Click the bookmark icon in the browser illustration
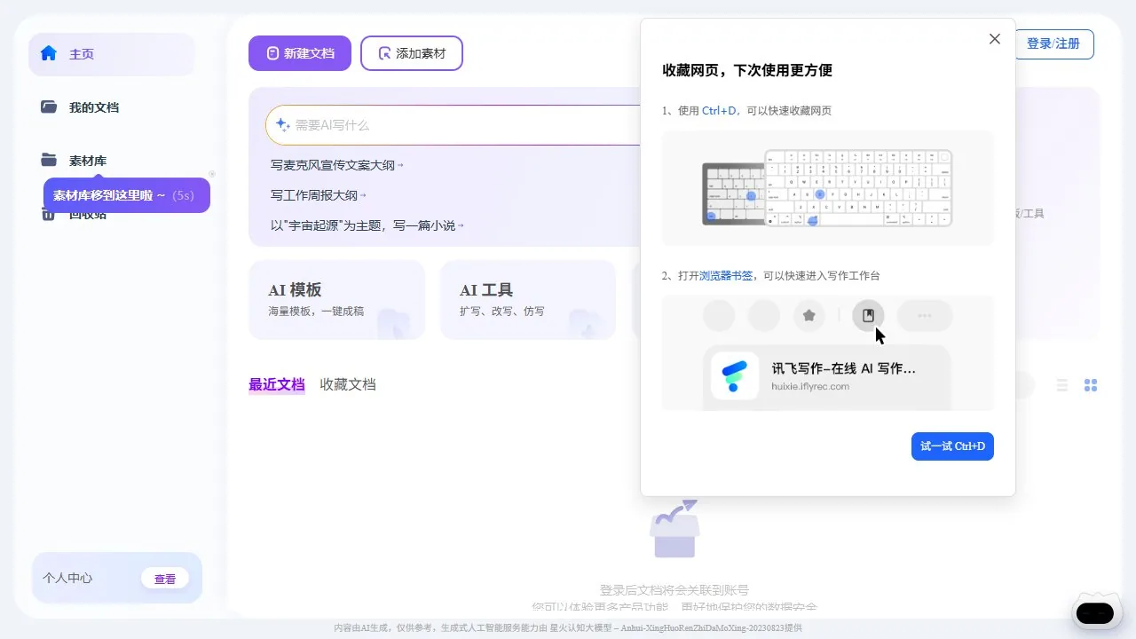1136x639 pixels. tap(868, 315)
